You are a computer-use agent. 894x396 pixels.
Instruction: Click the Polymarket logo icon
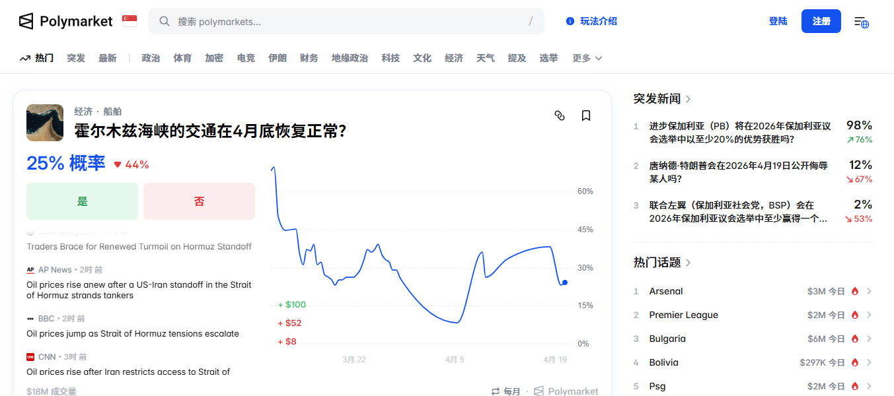(26, 20)
